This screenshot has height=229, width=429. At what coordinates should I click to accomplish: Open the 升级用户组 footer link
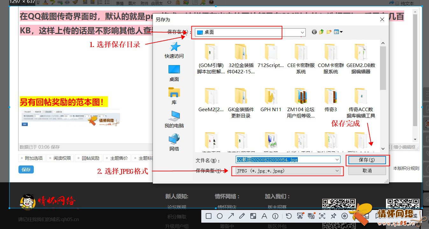click(177, 226)
